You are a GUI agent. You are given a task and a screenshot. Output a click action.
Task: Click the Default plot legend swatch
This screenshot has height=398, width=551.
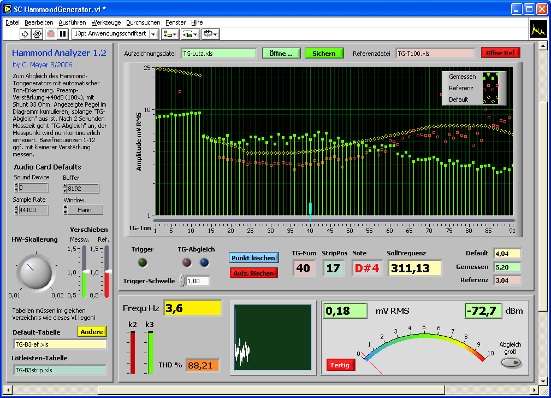tap(490, 99)
